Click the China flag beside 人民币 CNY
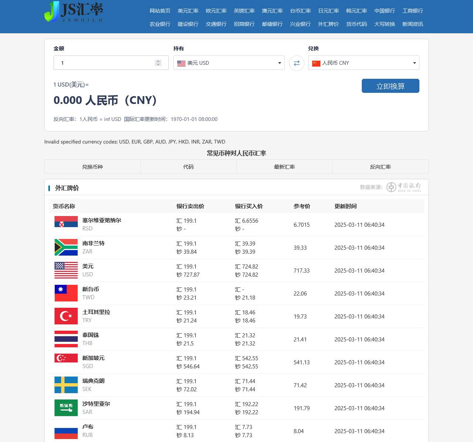 pyautogui.click(x=316, y=63)
